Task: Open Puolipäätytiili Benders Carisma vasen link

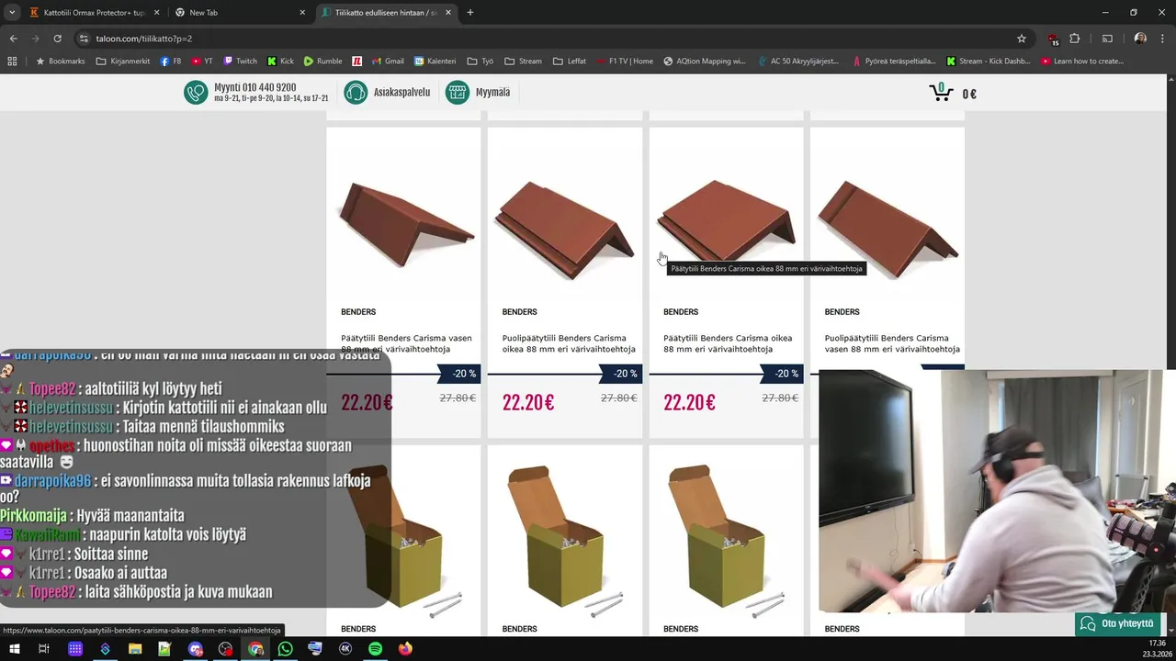Action: pos(892,343)
